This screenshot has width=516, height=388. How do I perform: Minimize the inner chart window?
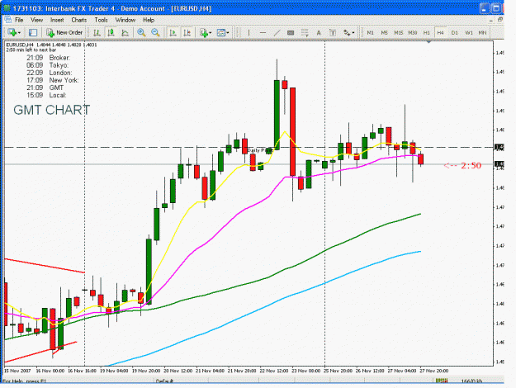490,20
